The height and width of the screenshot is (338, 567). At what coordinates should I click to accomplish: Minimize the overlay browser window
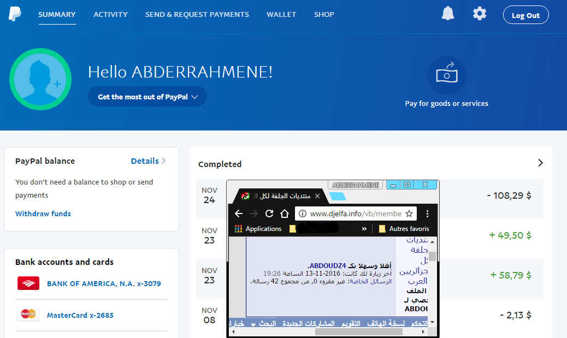[393, 185]
